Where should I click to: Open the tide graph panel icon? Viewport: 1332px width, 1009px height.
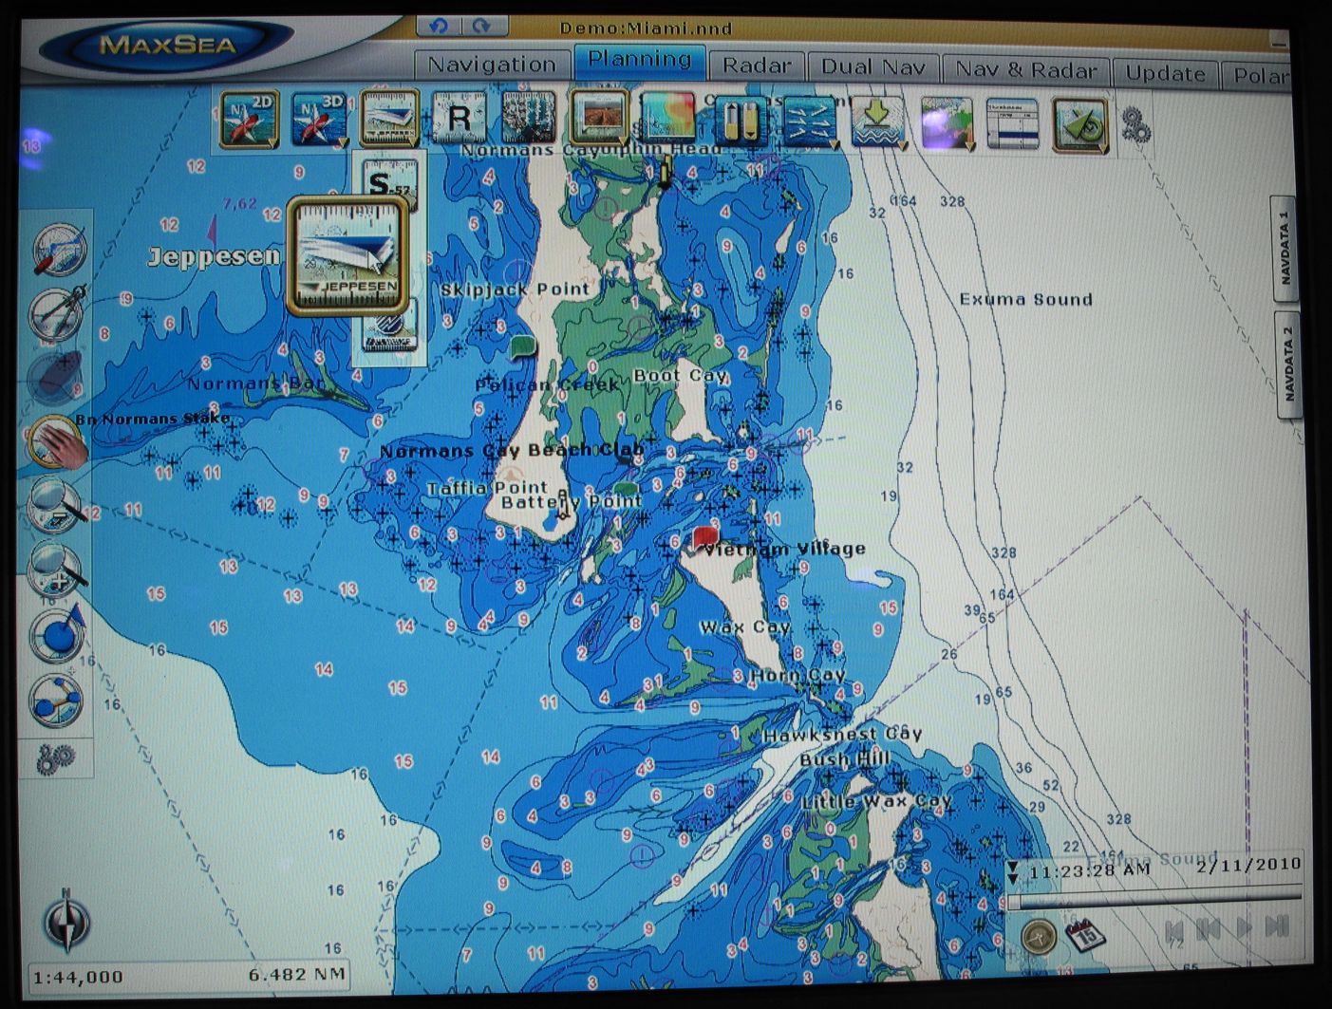click(1013, 124)
